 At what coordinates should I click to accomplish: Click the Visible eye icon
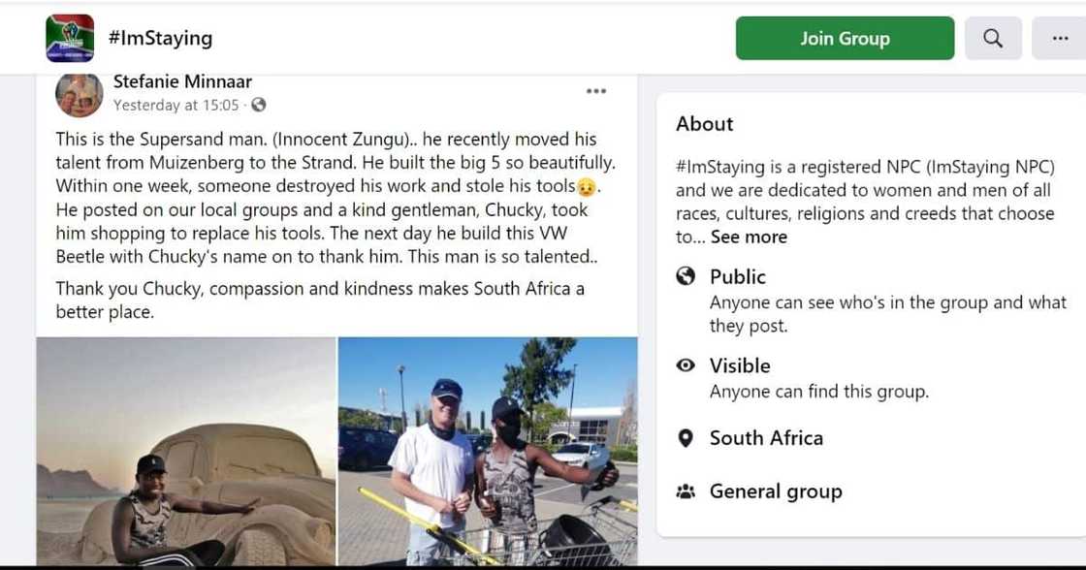click(686, 365)
